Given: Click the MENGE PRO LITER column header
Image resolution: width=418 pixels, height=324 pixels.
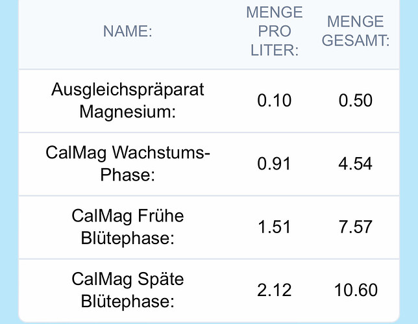Looking at the screenshot, I should 274,31.
